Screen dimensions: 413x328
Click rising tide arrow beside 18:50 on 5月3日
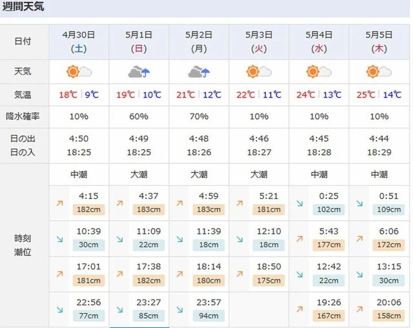(x=239, y=274)
